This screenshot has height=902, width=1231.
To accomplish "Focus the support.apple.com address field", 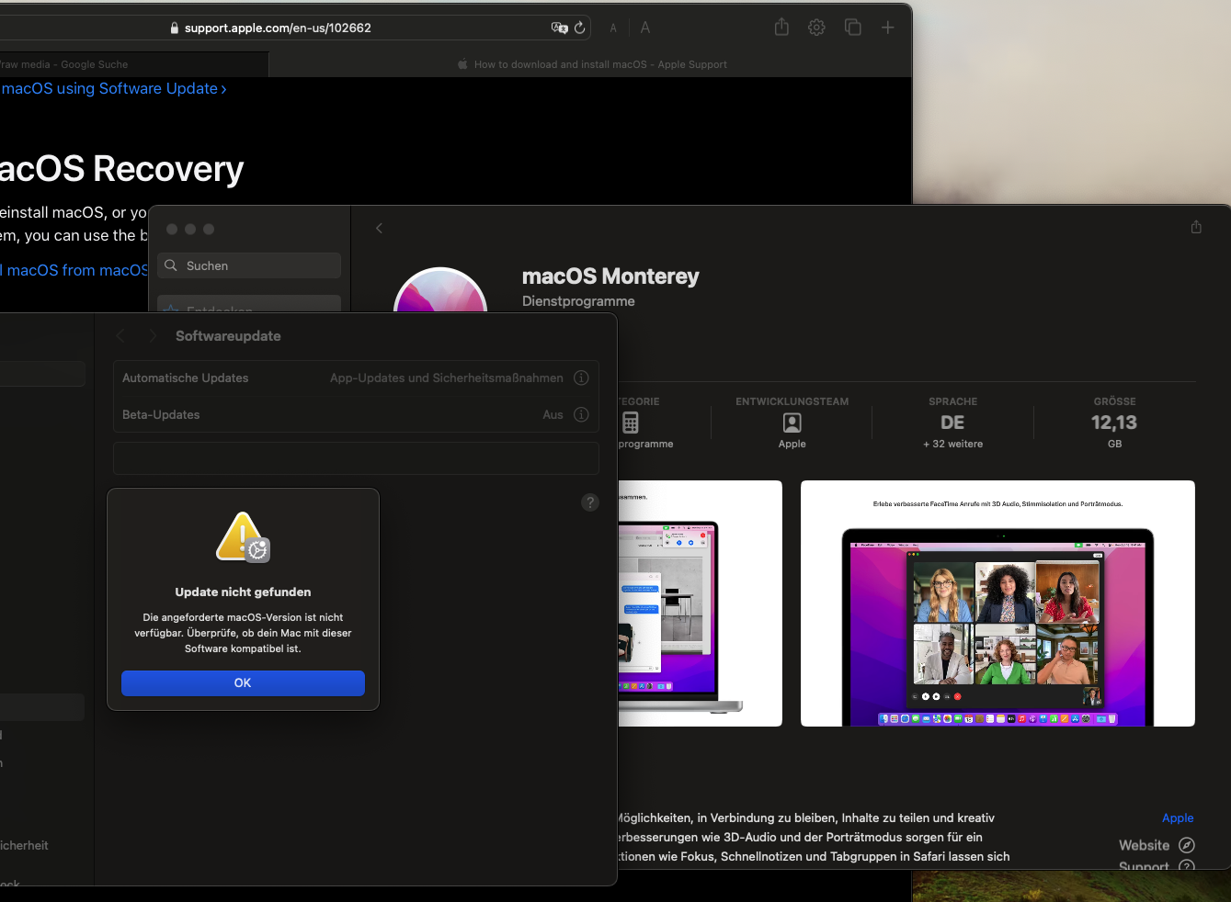I will [278, 28].
